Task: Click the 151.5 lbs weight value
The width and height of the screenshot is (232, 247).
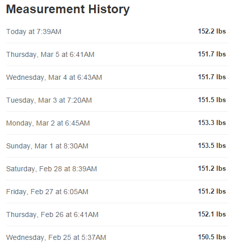Action: pyautogui.click(x=212, y=100)
